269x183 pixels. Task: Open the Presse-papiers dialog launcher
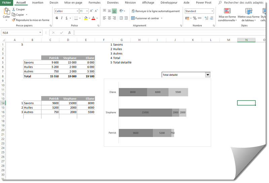[51, 26]
